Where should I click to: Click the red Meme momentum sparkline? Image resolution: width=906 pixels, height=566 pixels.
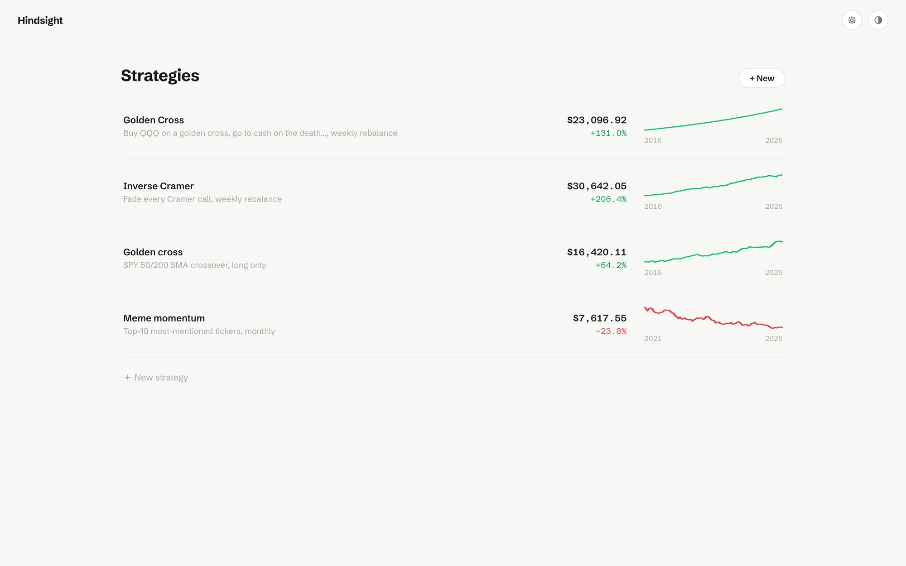[713, 317]
